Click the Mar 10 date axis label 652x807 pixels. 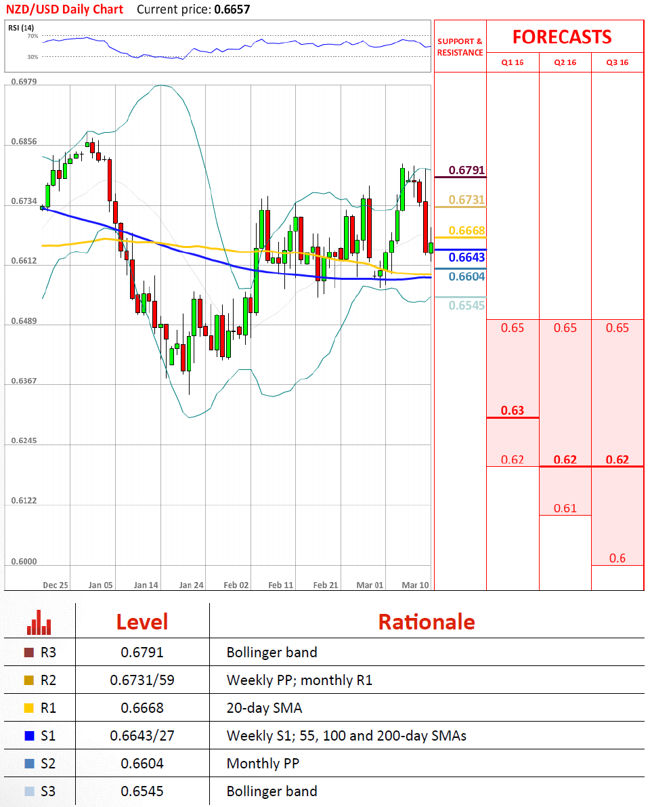(x=415, y=585)
